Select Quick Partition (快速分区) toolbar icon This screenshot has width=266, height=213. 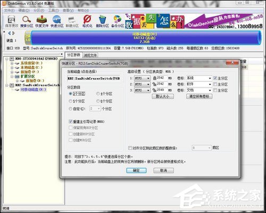click(57, 21)
